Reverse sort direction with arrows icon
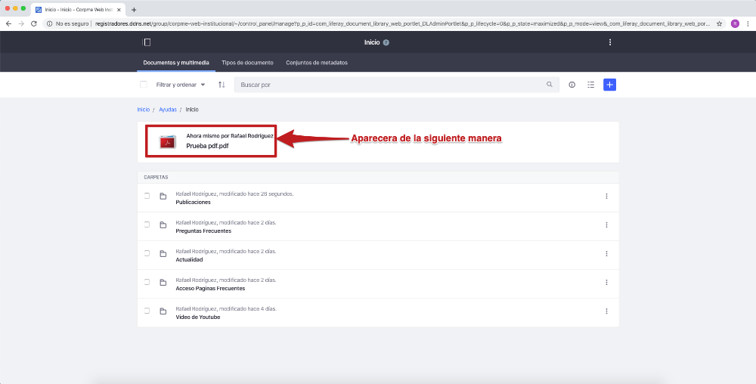This screenshot has height=384, width=756. point(222,85)
